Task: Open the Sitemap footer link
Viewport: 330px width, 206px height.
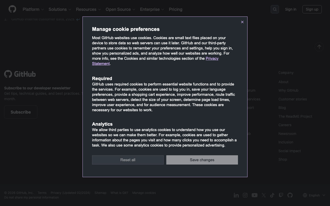Action: pyautogui.click(x=100, y=193)
